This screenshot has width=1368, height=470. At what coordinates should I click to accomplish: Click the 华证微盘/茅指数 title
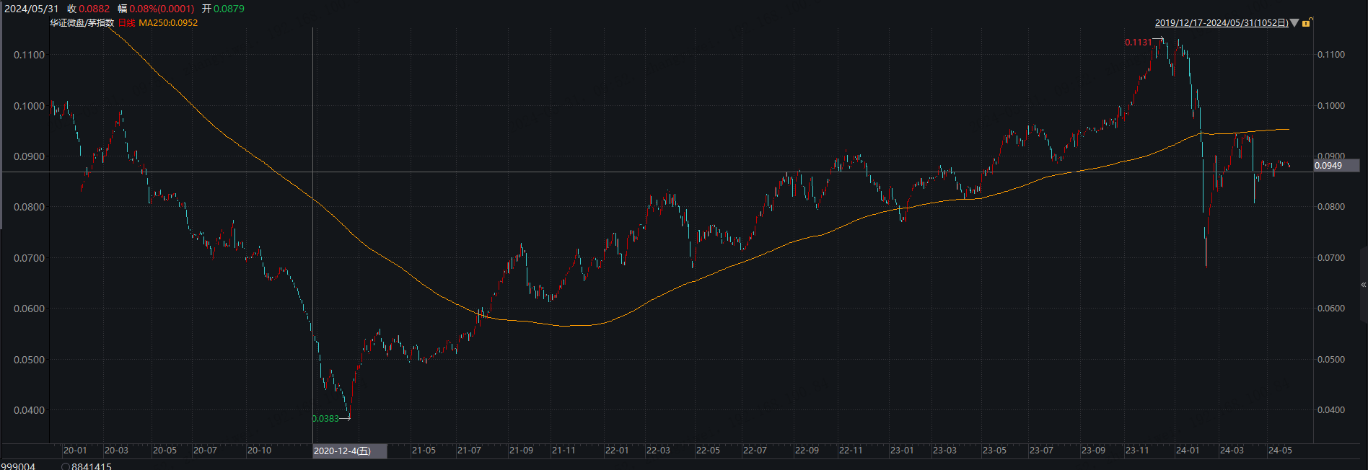(x=82, y=23)
